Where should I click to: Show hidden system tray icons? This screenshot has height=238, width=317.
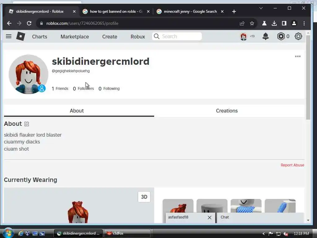pos(264,234)
